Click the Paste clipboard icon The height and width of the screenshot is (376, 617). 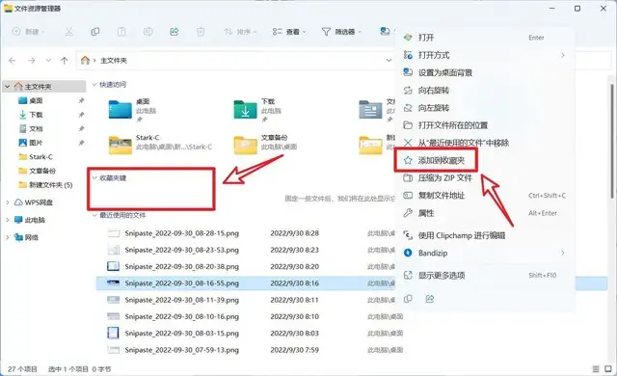121,32
